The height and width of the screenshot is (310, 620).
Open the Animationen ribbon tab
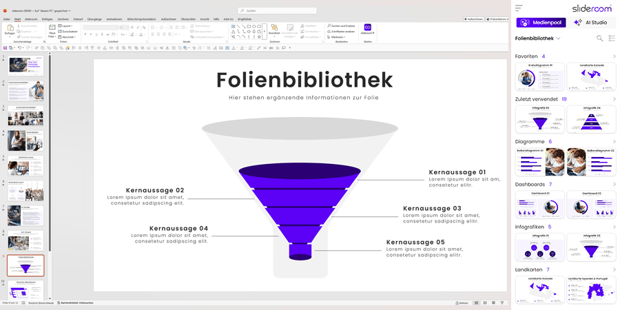(x=114, y=19)
